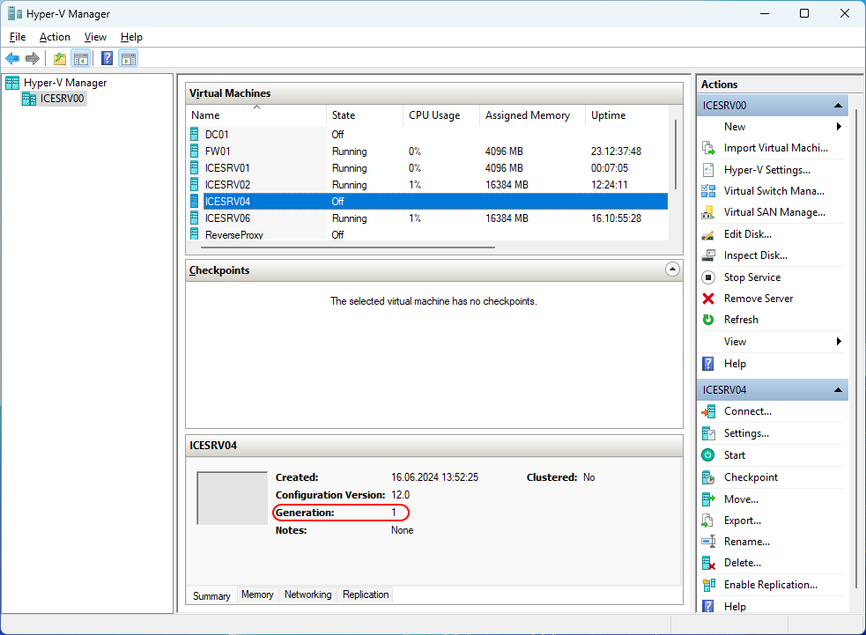Click the virtual machine list vertical scrollbar
Screen dimensions: 866x635
pyautogui.click(x=676, y=155)
